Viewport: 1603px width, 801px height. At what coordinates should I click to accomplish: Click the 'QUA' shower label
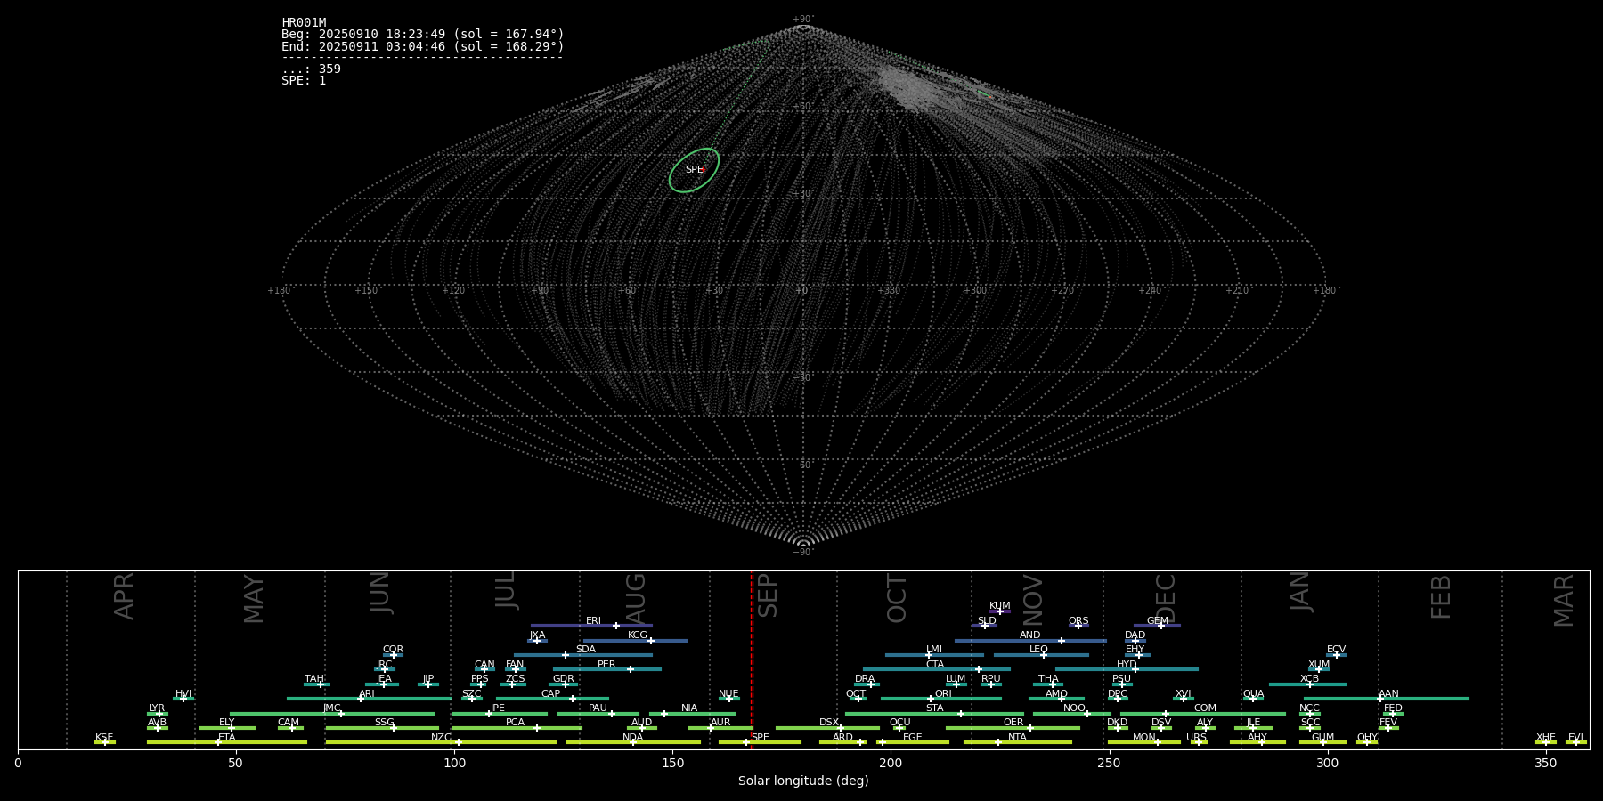point(1253,693)
